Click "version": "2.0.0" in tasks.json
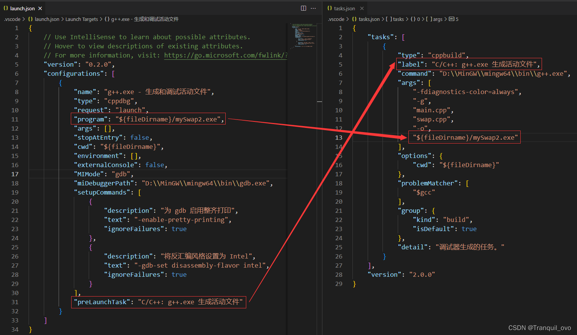The width and height of the screenshot is (577, 335). (x=401, y=274)
